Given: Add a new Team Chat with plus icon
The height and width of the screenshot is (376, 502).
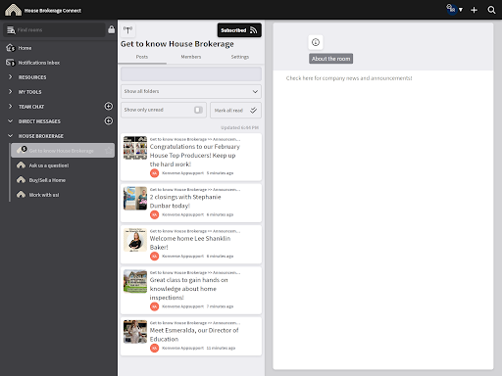Looking at the screenshot, I should coord(109,106).
